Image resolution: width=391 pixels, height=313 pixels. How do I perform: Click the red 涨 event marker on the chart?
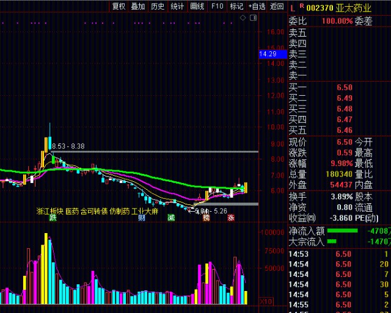point(230,218)
